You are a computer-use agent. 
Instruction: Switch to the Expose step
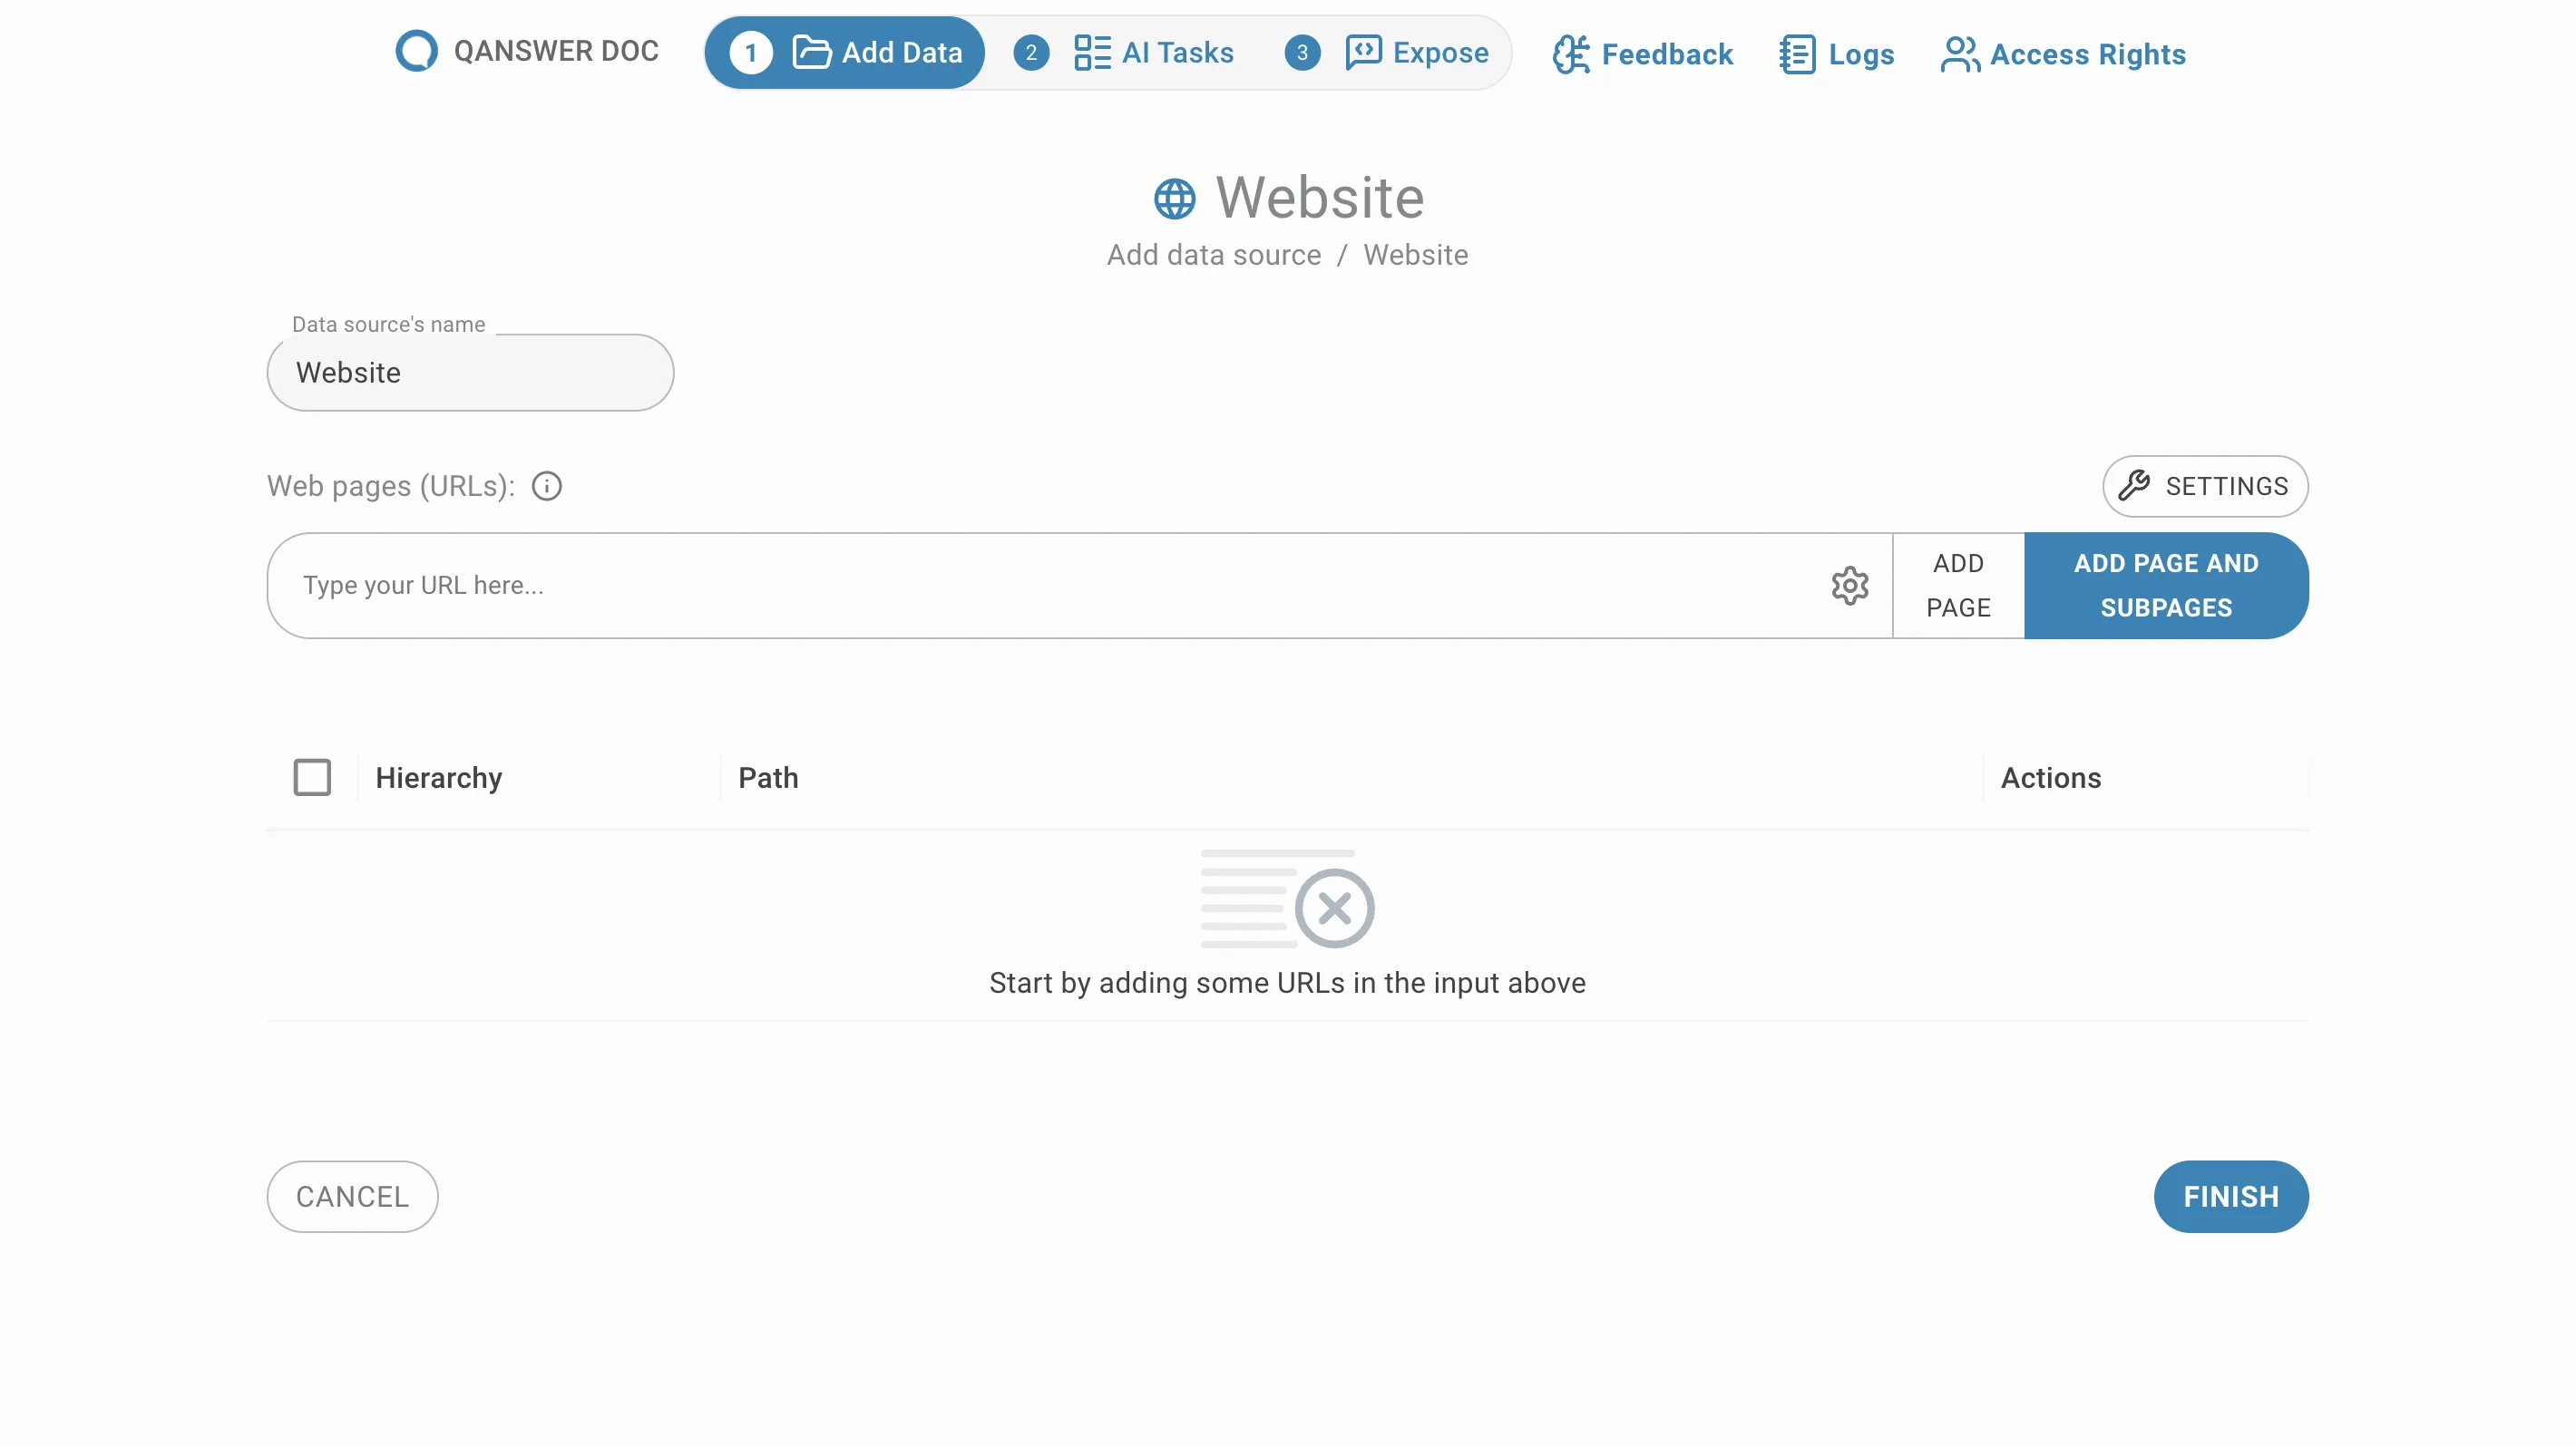coord(1387,53)
